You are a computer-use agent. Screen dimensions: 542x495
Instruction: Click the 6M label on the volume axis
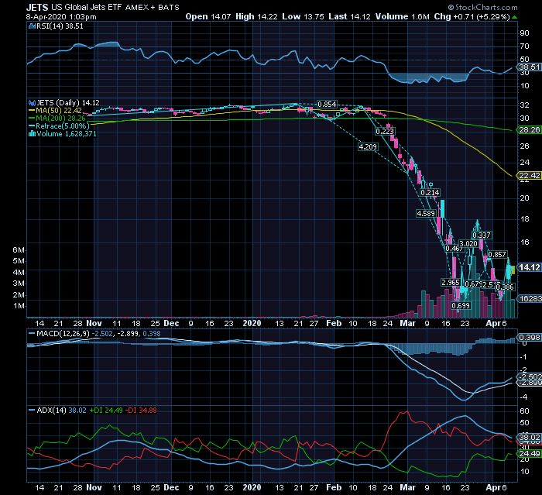19,250
